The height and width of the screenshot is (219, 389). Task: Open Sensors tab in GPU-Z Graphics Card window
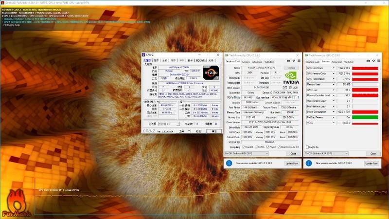point(246,62)
